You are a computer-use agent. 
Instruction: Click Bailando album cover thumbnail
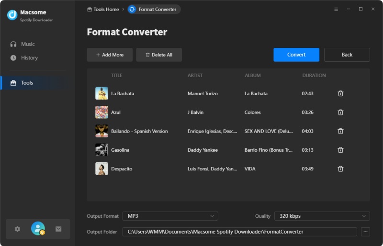[101, 131]
